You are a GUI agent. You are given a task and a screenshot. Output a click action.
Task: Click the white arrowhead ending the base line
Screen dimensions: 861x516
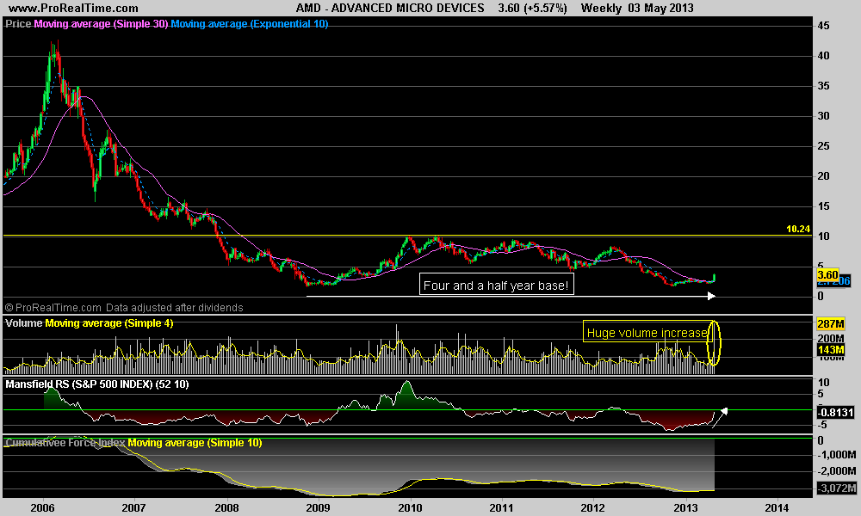click(710, 297)
